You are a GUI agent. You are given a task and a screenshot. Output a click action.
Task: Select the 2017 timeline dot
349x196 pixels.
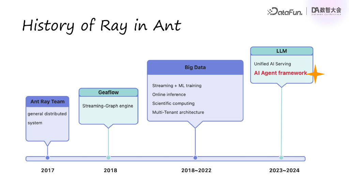(x=47, y=158)
